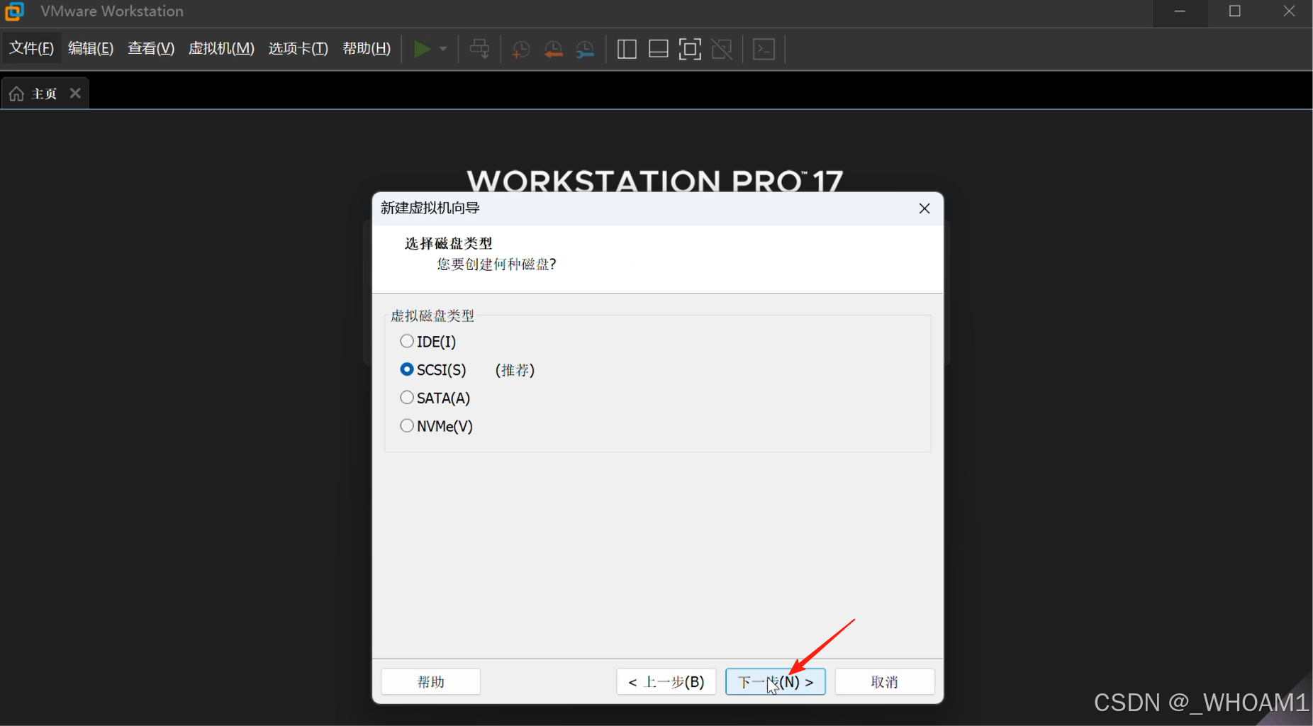This screenshot has height=726, width=1313.
Task: Open the snapshot manager icon
Action: [x=585, y=50]
